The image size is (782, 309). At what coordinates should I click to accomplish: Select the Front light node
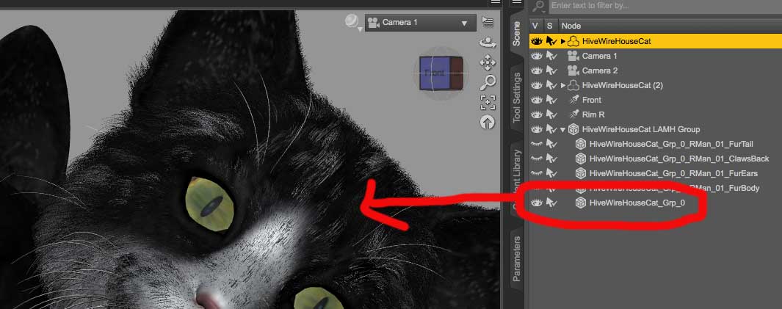point(591,101)
